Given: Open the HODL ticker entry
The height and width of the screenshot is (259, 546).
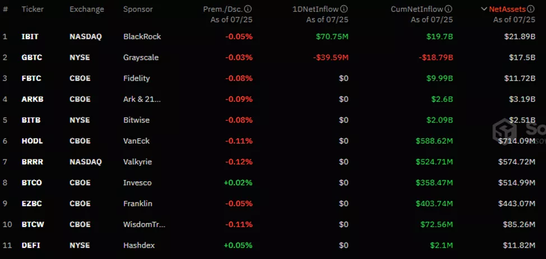Looking at the screenshot, I should click(31, 141).
